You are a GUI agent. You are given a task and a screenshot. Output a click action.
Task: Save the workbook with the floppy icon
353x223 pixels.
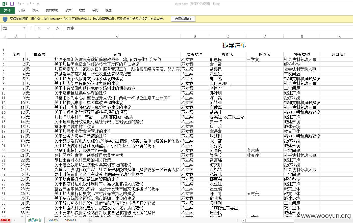point(12,4)
